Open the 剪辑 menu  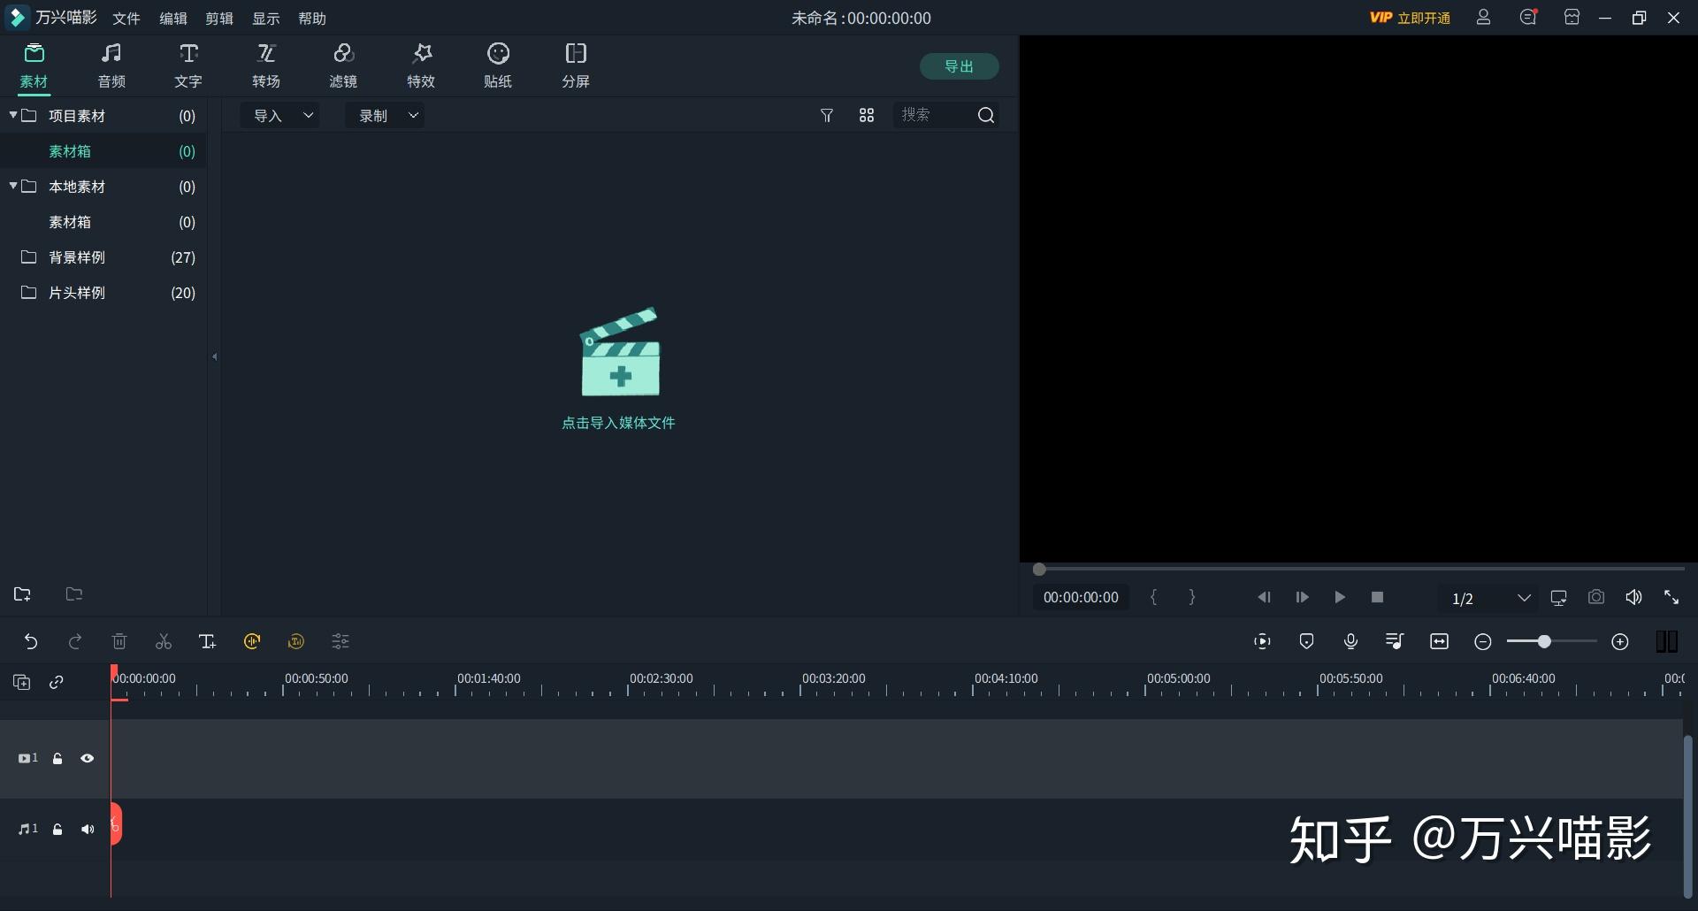219,18
